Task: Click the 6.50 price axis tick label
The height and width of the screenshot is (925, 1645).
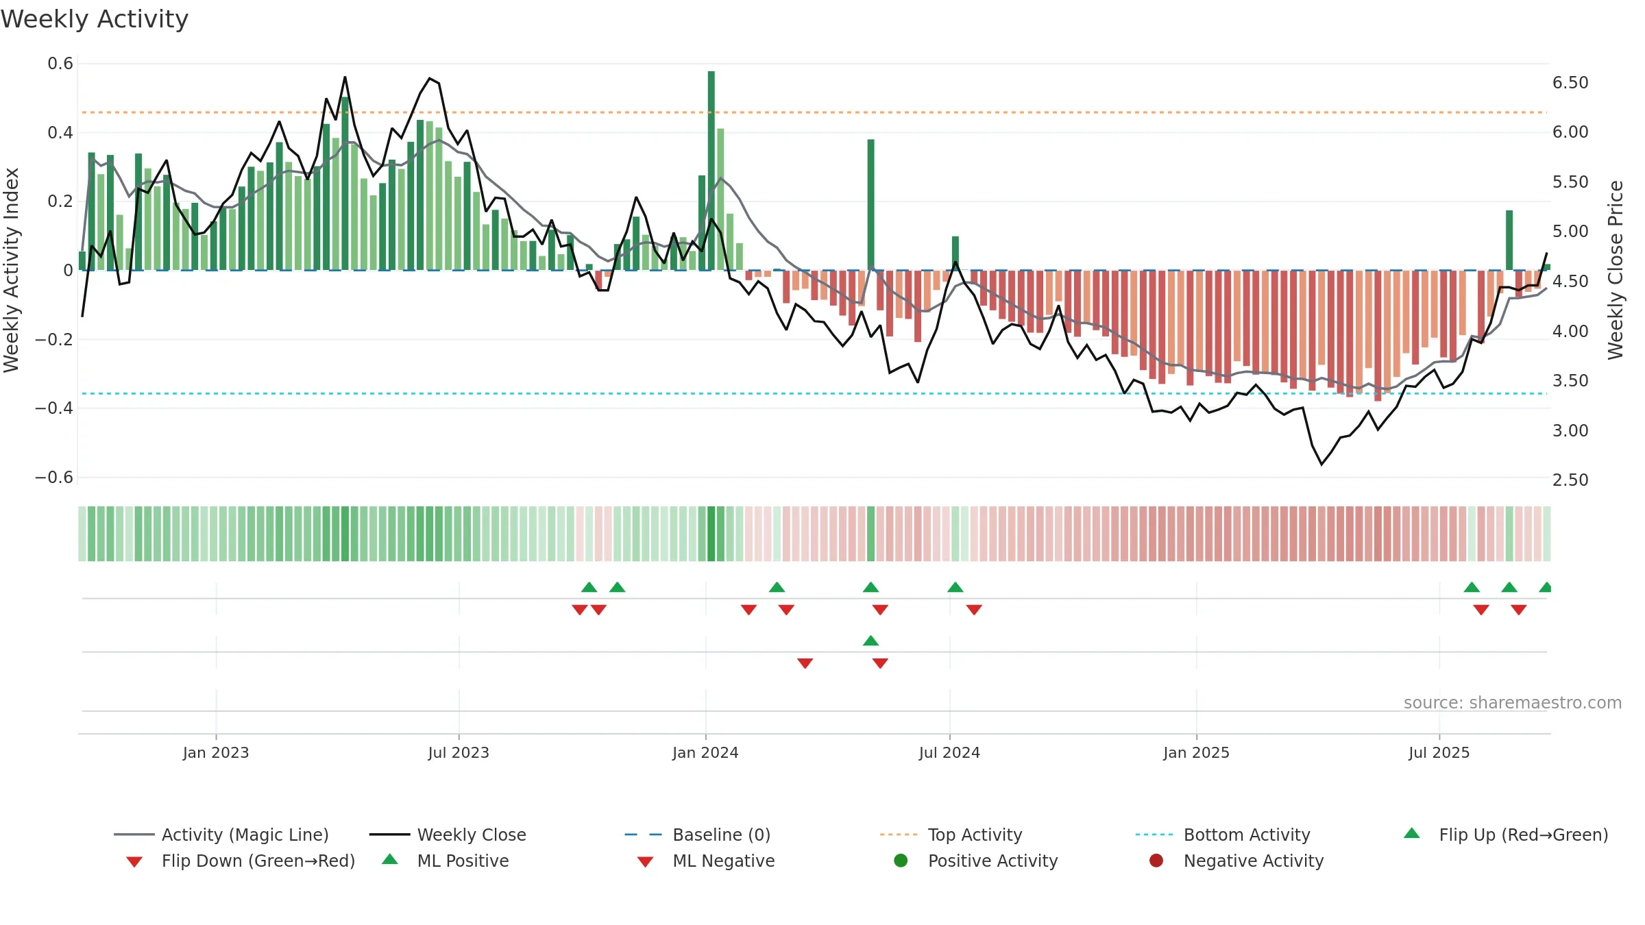Action: coord(1570,83)
